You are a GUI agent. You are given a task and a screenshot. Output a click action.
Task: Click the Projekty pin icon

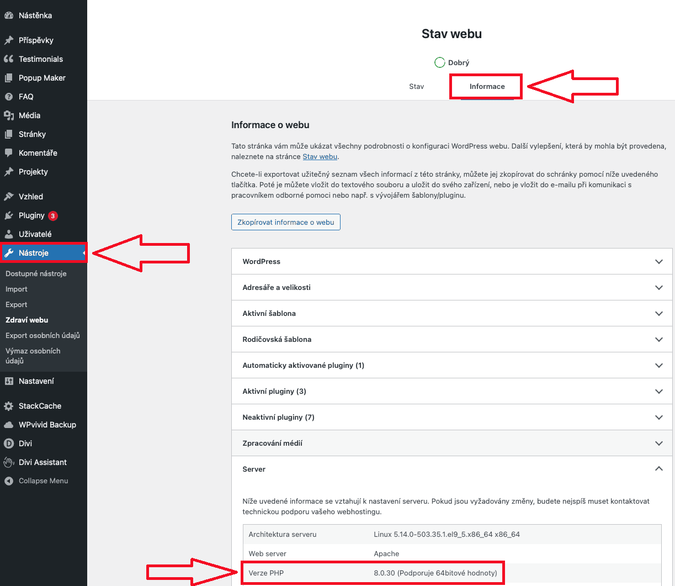click(9, 172)
